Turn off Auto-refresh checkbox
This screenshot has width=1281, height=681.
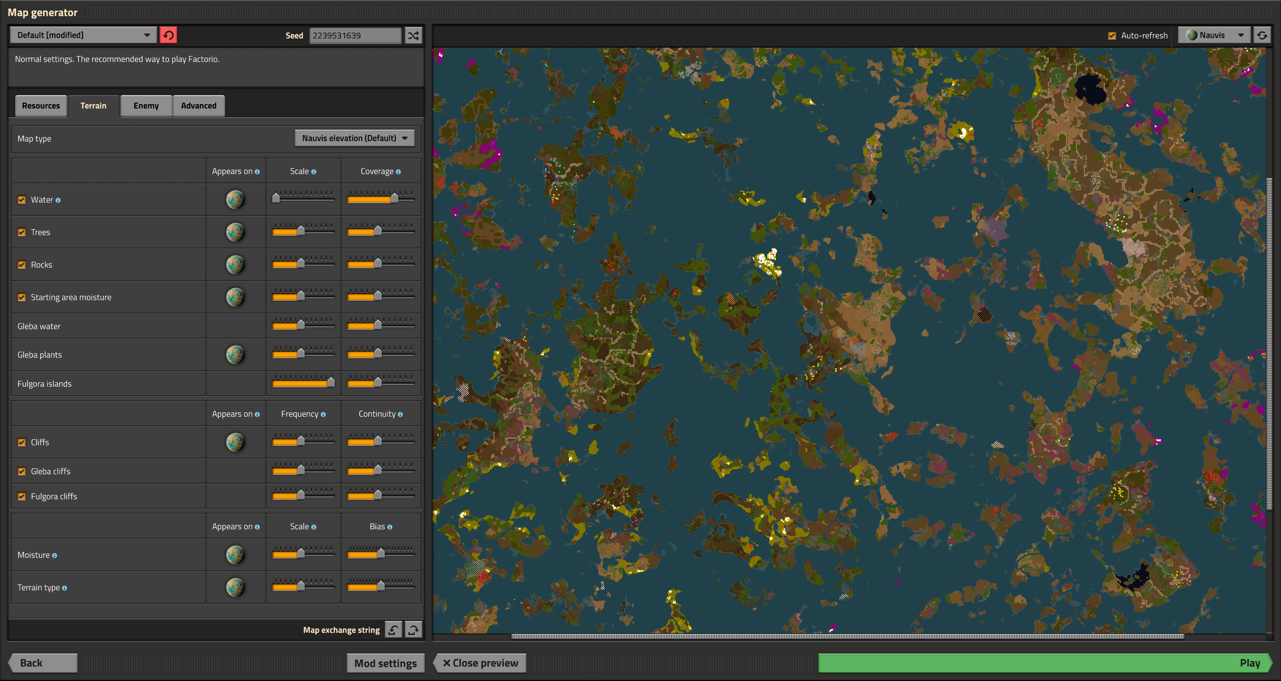pyautogui.click(x=1112, y=36)
